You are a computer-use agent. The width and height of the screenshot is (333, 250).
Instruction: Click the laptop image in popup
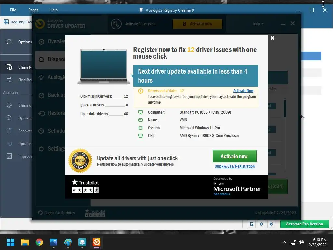(x=104, y=66)
